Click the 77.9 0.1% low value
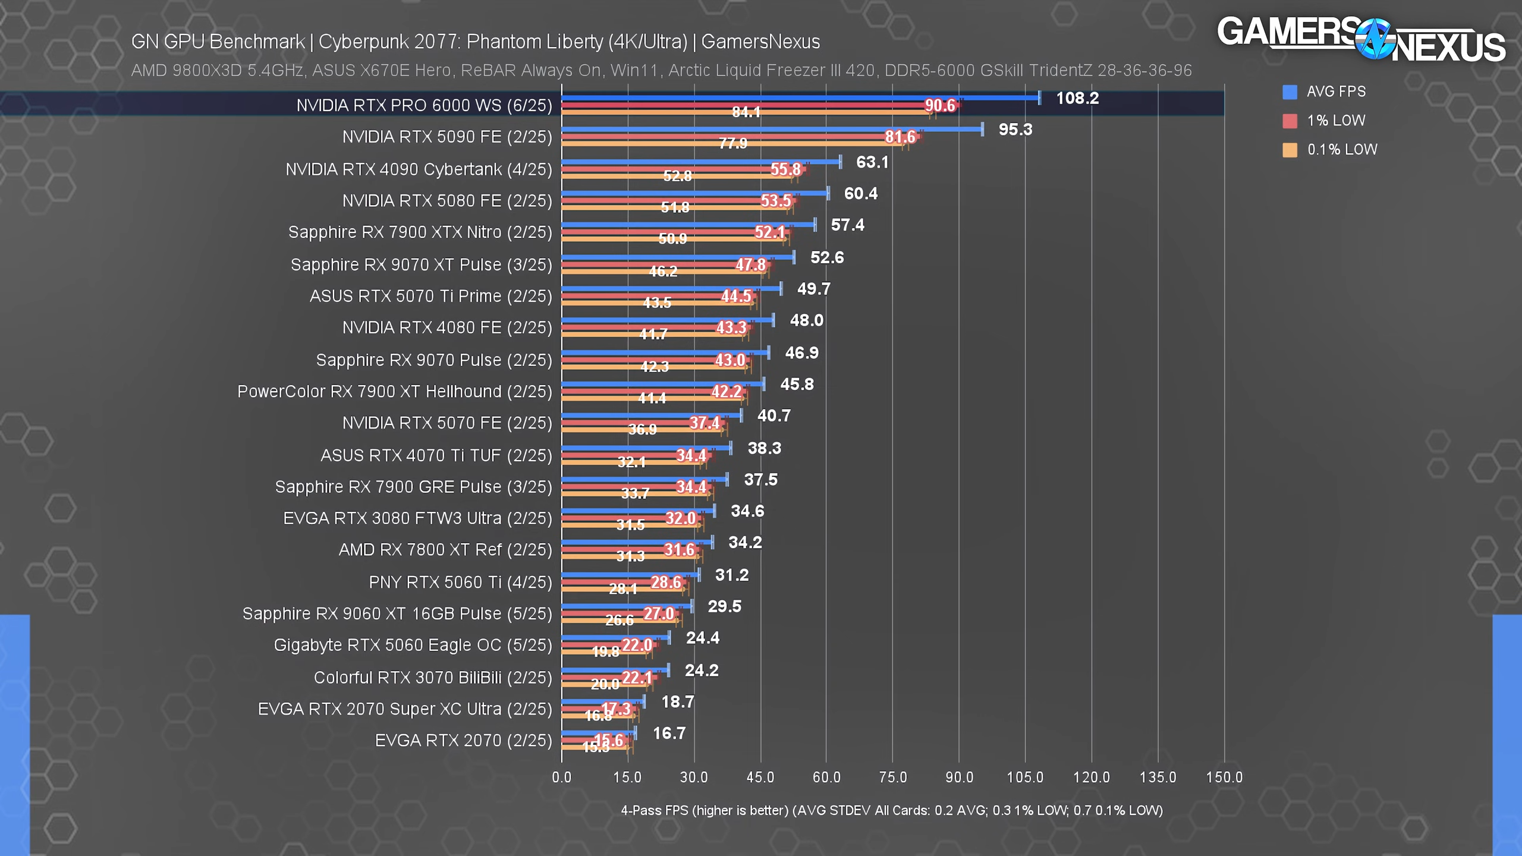Image resolution: width=1522 pixels, height=856 pixels. coord(733,143)
